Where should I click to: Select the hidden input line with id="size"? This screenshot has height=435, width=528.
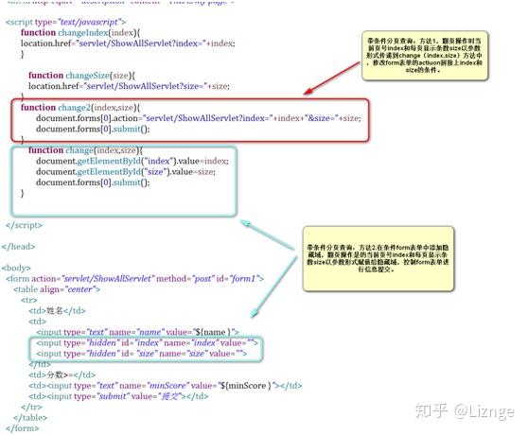(142, 354)
